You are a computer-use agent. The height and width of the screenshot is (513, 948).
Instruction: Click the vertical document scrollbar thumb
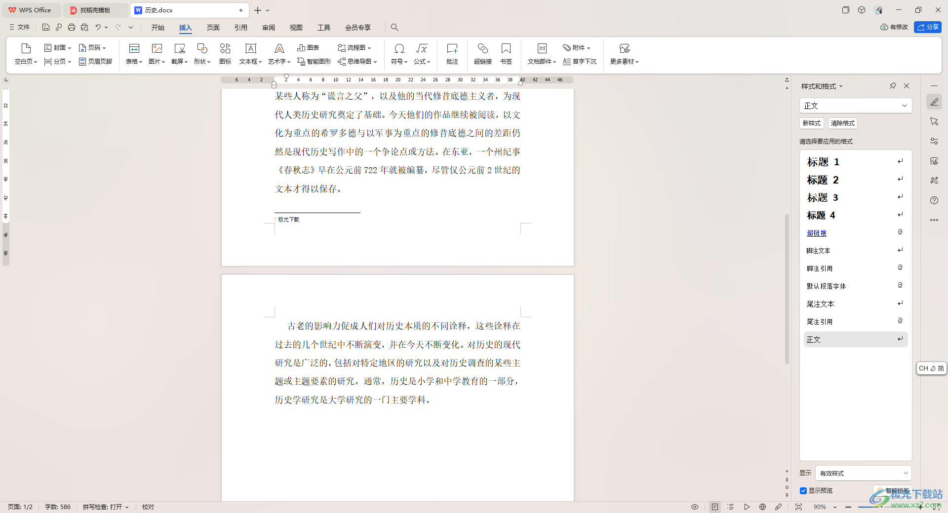[787, 289]
